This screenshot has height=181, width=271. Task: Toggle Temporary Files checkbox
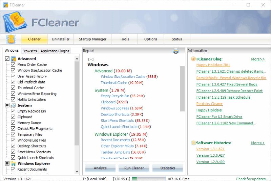[x=13, y=134]
